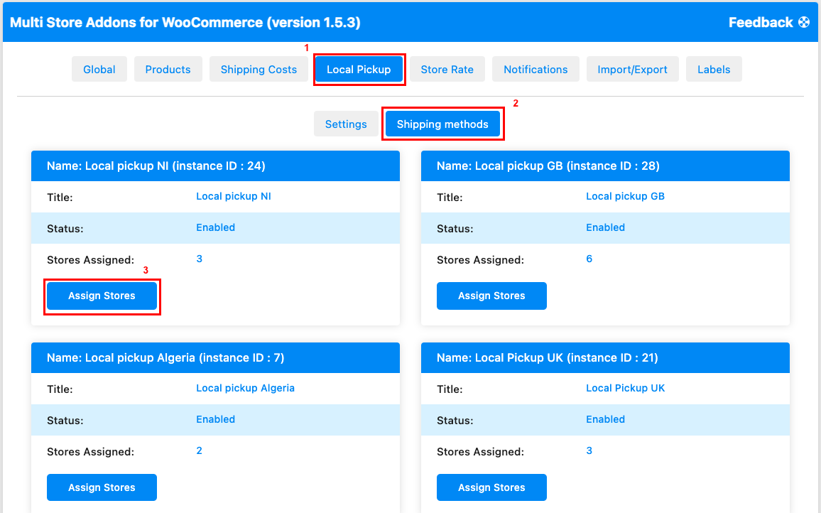Viewport: 821px width, 513px height.
Task: Click stores assigned count 3 for NI
Action: point(199,259)
